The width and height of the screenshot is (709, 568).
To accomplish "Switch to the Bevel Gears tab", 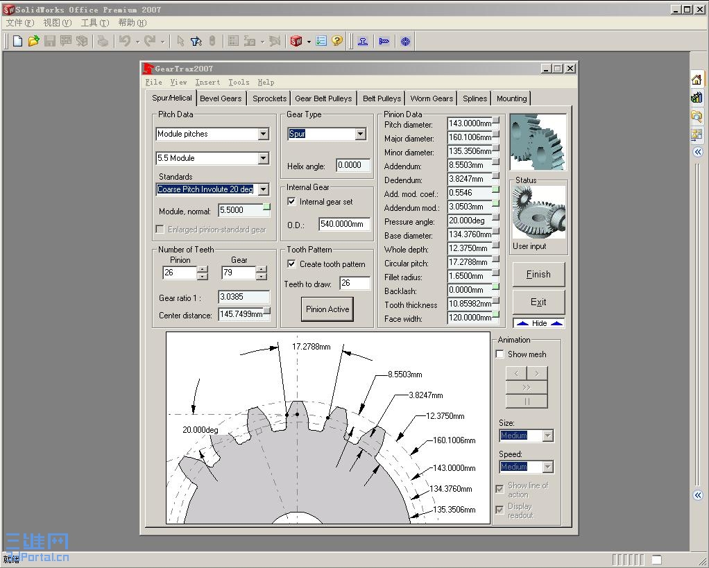I will (221, 98).
